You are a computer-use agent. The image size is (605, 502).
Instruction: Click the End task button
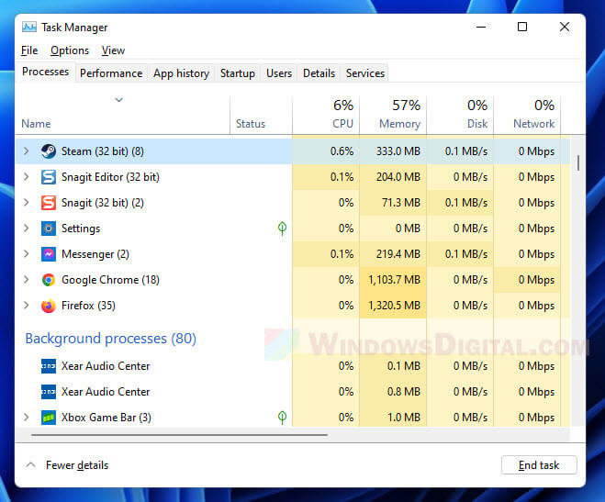539,465
